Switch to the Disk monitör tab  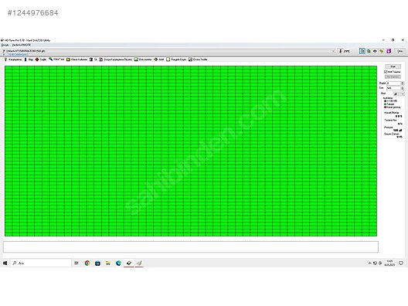click(x=143, y=59)
